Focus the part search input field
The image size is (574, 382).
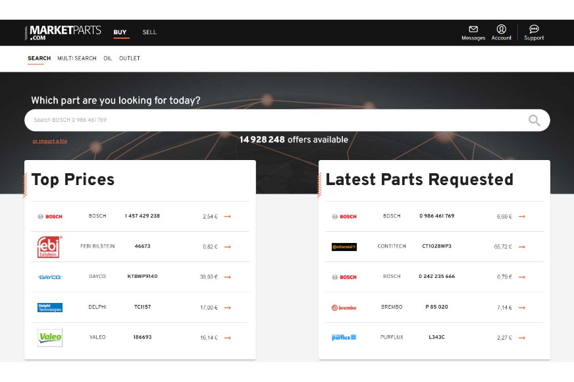(287, 120)
